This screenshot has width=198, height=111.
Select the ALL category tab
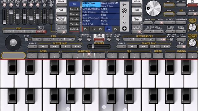(x=75, y=4)
